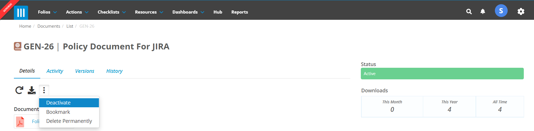Viewport: 534px width, 131px height.
Task: Switch to the Activity tab
Action: click(55, 71)
